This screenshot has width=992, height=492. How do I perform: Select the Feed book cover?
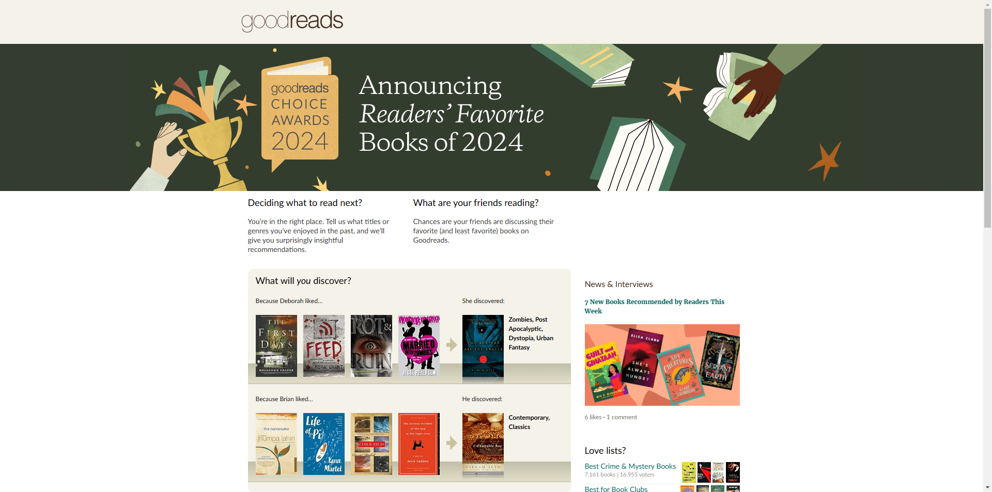coord(323,346)
